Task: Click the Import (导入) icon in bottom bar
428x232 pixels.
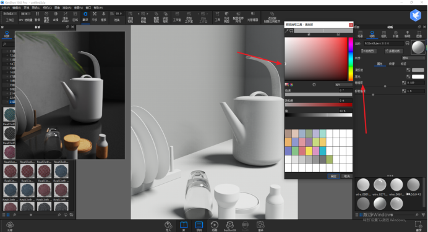Action: coord(168,226)
